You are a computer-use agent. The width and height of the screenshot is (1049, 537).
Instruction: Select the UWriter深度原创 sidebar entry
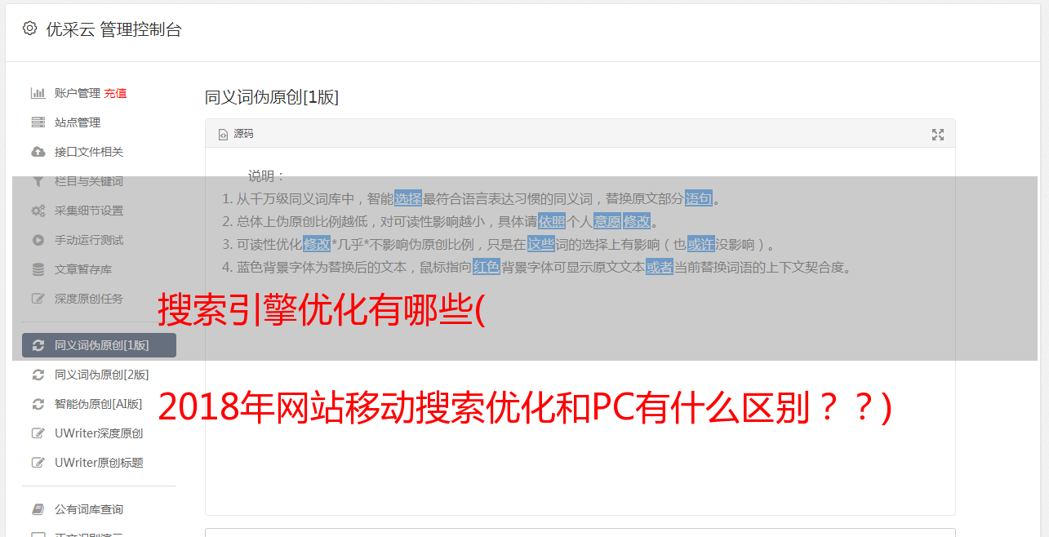(x=99, y=433)
